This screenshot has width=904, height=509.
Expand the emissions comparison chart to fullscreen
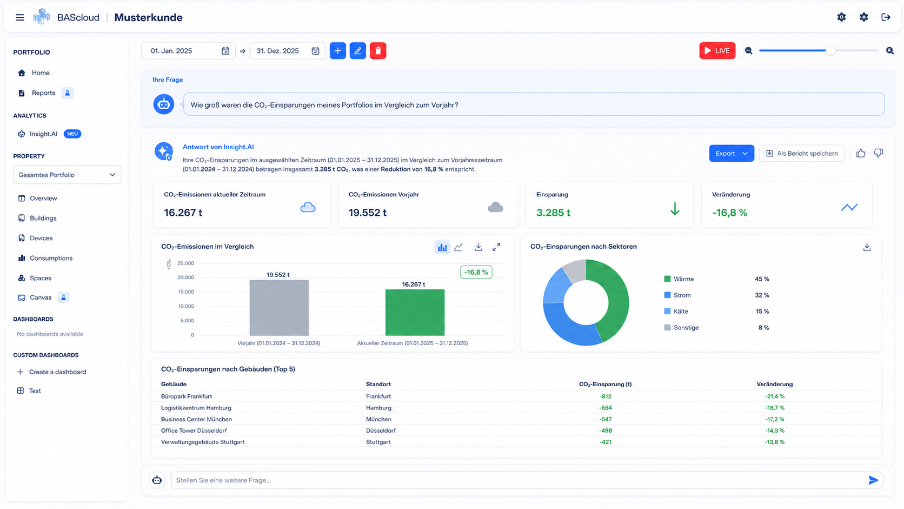(x=496, y=247)
